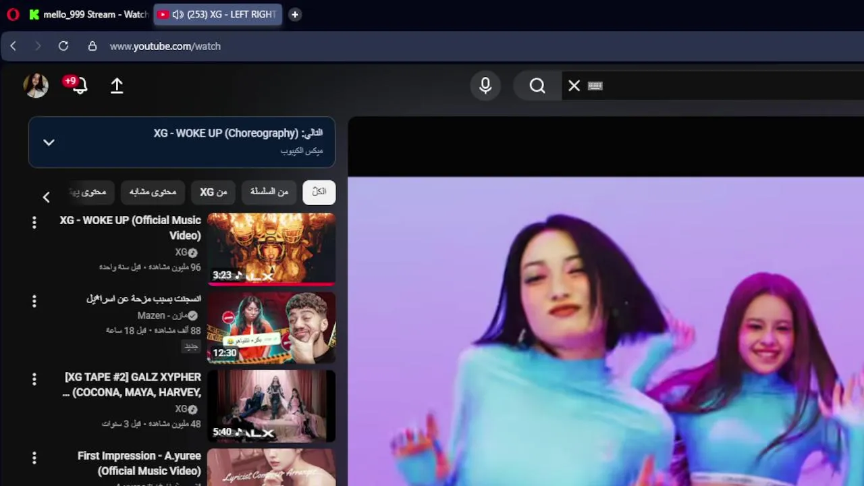Select the من السلسلة filter chip
864x486 pixels.
pyautogui.click(x=269, y=192)
